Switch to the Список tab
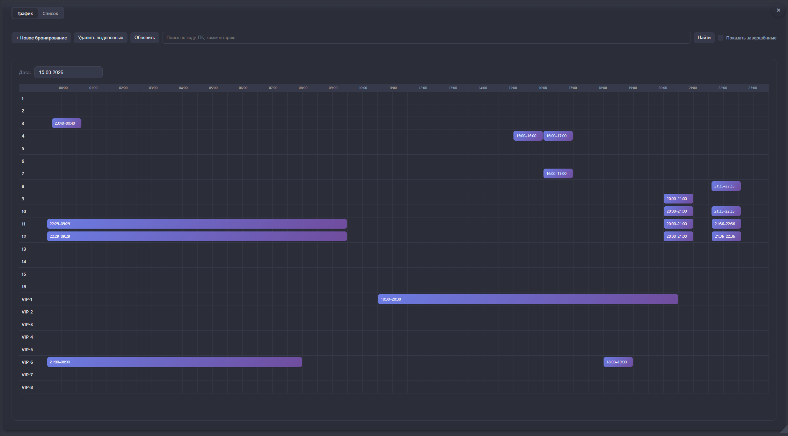The height and width of the screenshot is (436, 788). [50, 13]
